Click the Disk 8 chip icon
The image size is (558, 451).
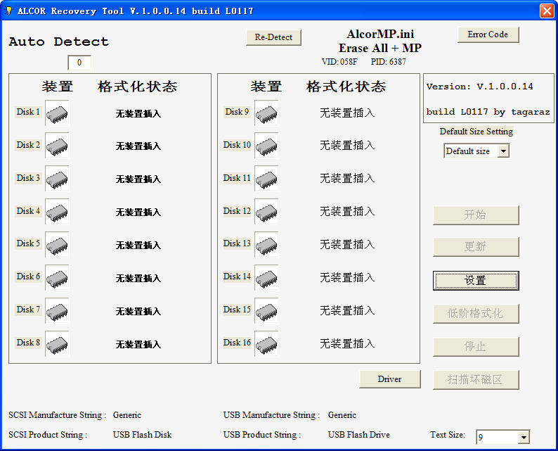coord(57,343)
